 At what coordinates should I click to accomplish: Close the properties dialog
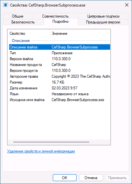coord(127,5)
